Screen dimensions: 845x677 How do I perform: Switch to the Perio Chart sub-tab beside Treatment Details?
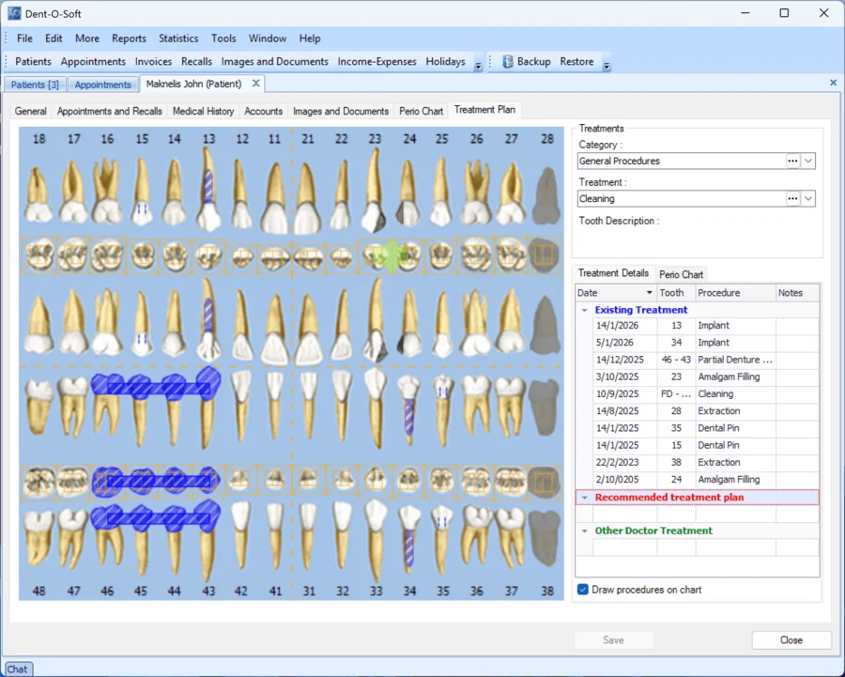(681, 274)
